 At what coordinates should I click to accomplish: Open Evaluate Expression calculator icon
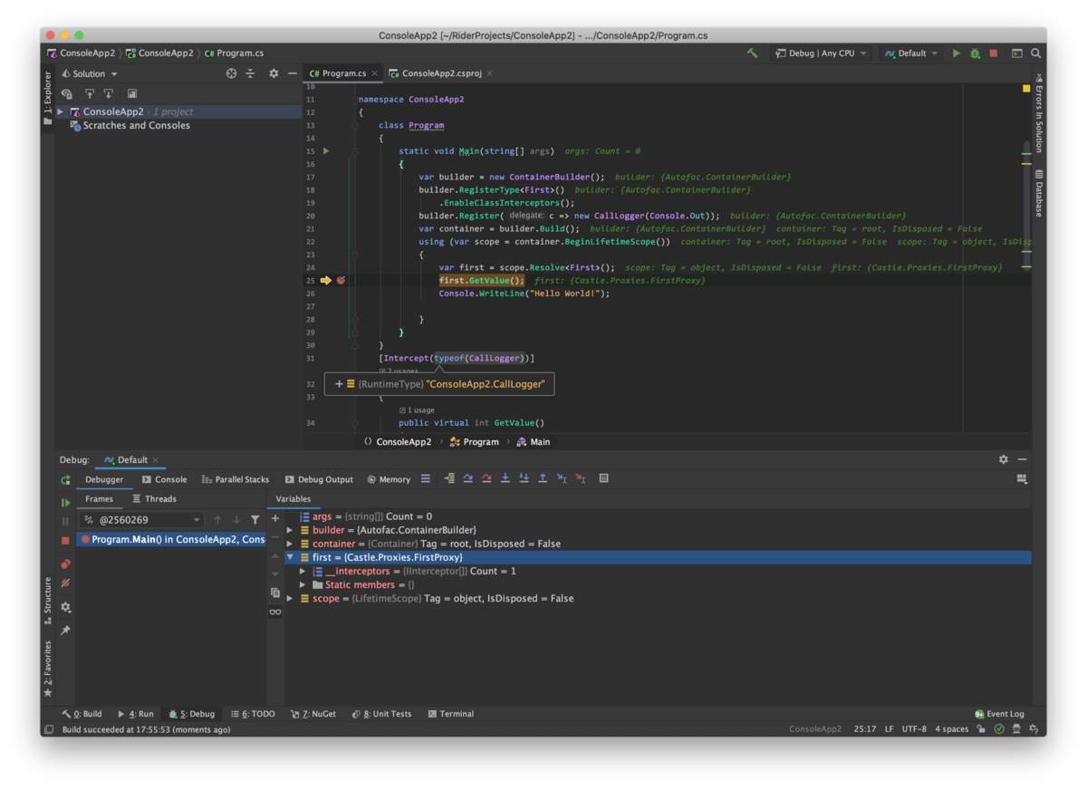(604, 478)
